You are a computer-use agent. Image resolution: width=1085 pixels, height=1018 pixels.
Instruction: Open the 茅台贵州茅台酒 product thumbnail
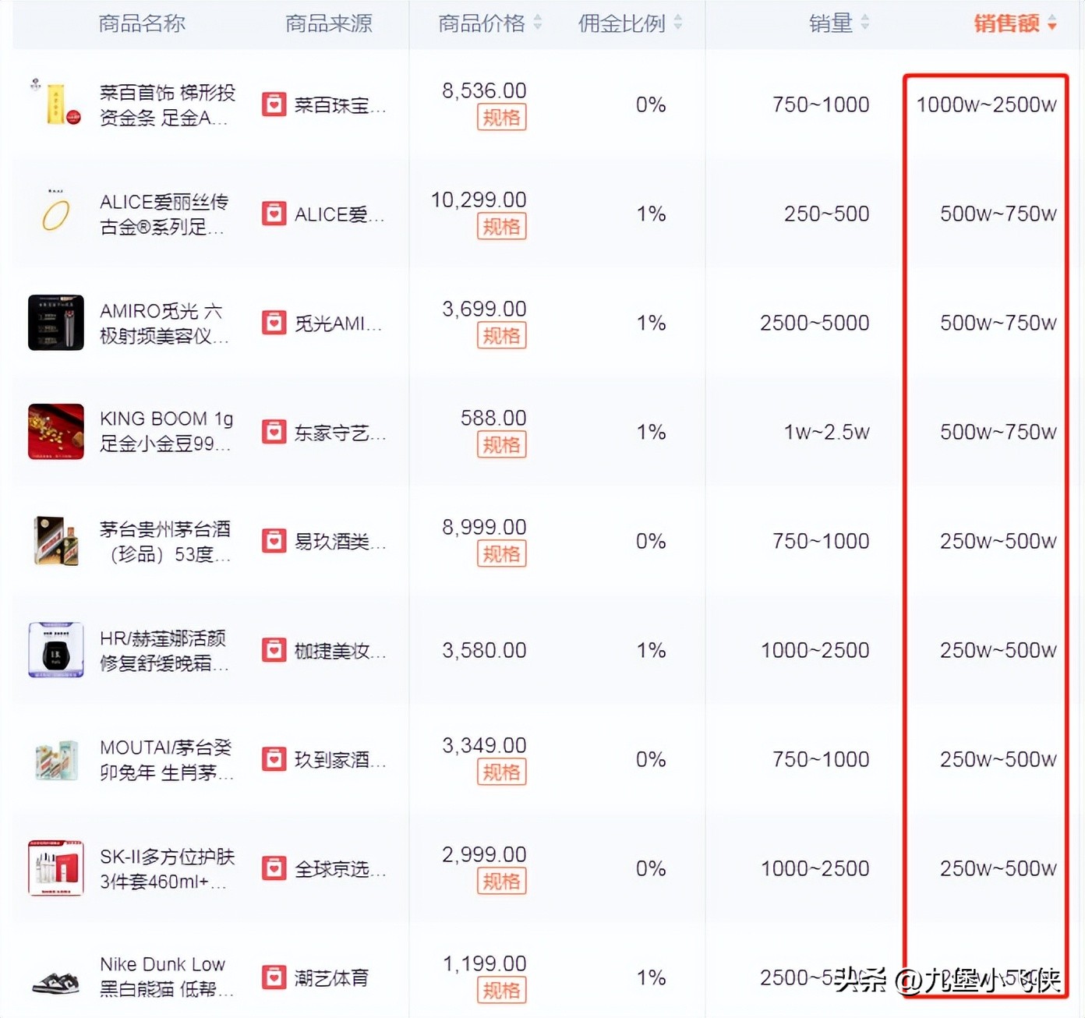pos(56,541)
